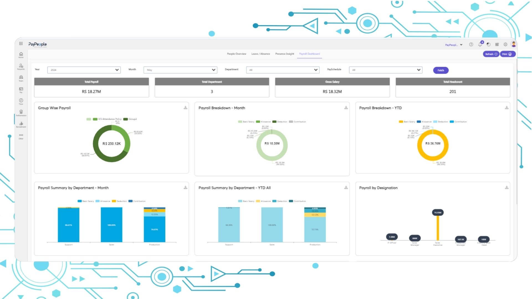Click the pie chart icon in header
This screenshot has height=299, width=532.
tap(488, 45)
